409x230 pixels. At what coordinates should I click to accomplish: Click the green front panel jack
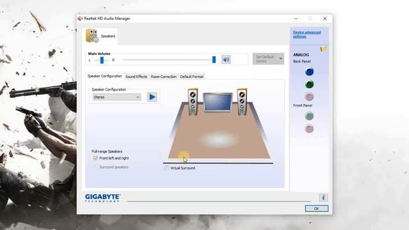tap(309, 116)
